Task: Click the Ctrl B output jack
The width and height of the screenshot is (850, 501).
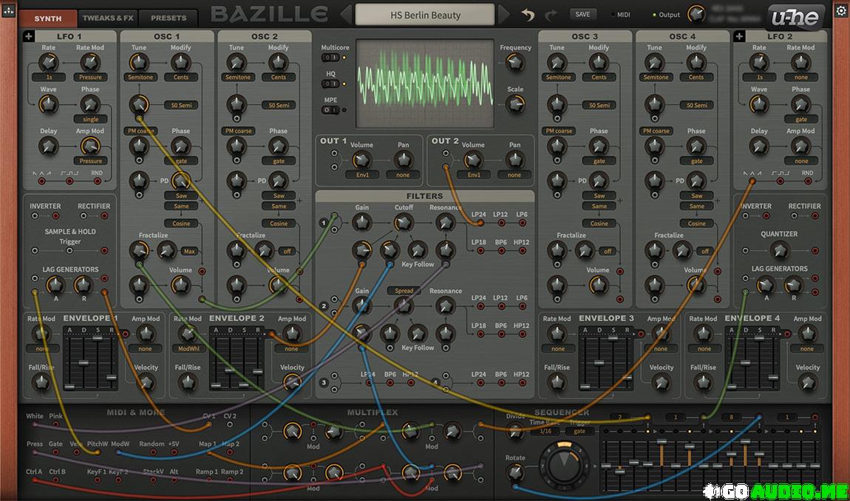Action: 56,480
